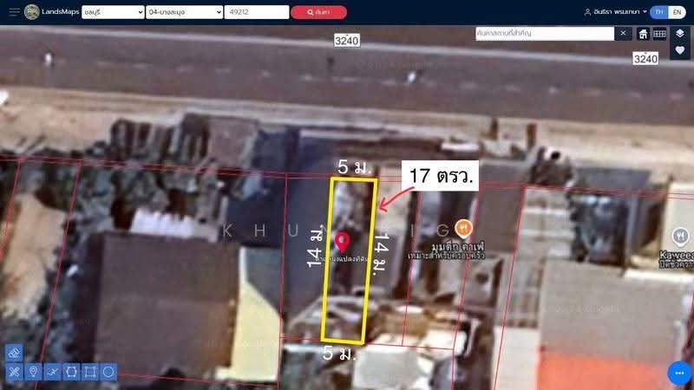694x390 pixels.
Task: Click the user name in header
Action: (x=617, y=12)
